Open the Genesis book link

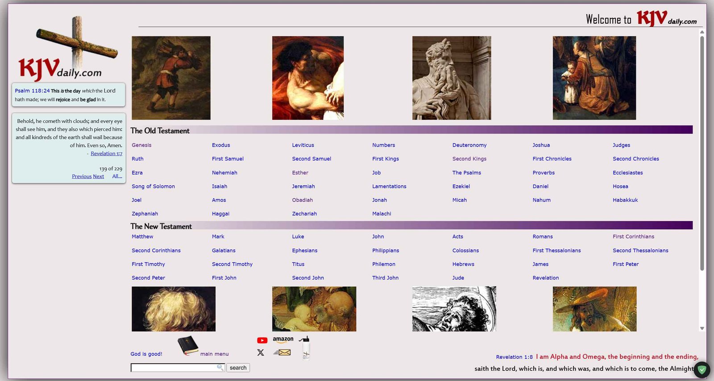[x=141, y=145]
